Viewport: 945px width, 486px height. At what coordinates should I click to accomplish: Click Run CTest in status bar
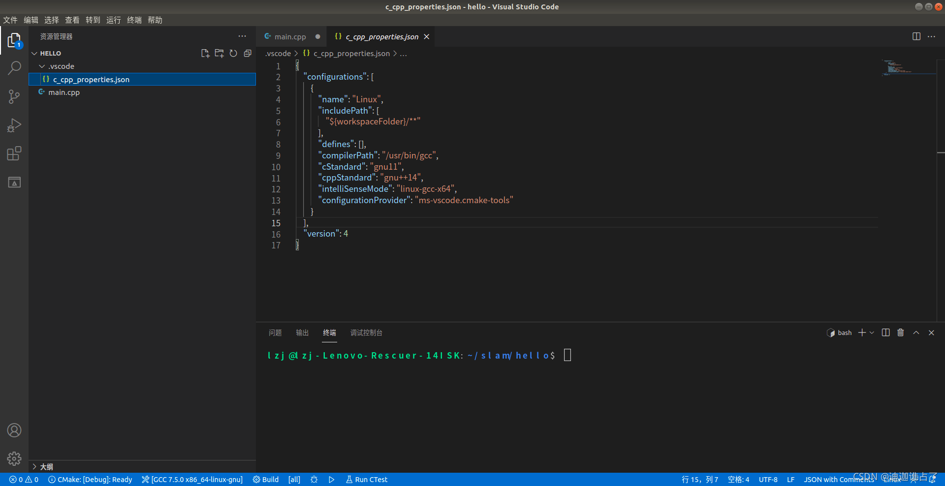367,479
